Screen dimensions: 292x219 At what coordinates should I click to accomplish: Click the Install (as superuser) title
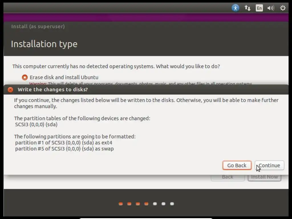38,27
